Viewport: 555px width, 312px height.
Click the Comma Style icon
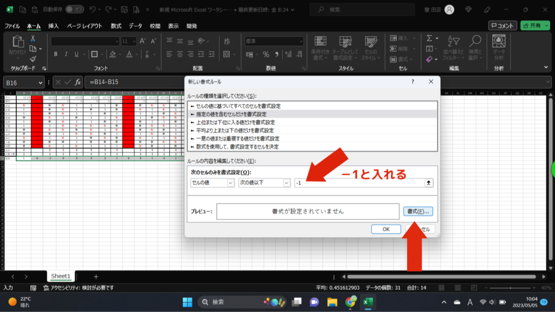[277, 55]
